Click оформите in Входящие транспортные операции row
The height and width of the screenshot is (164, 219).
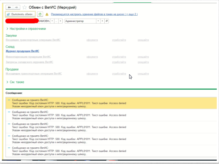[92, 40]
